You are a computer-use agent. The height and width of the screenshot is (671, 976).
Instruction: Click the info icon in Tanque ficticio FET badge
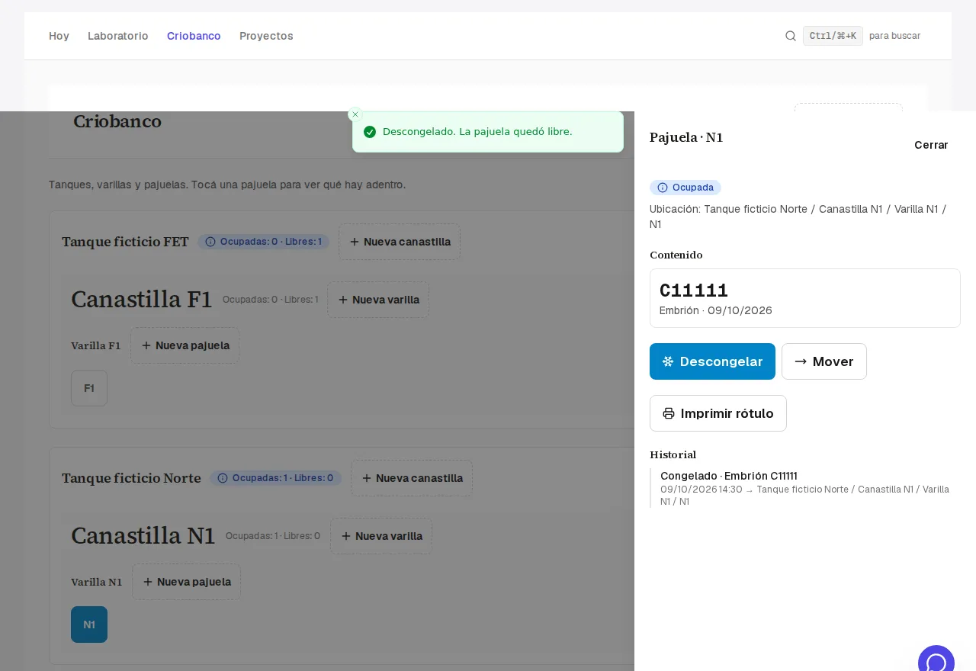click(x=210, y=242)
